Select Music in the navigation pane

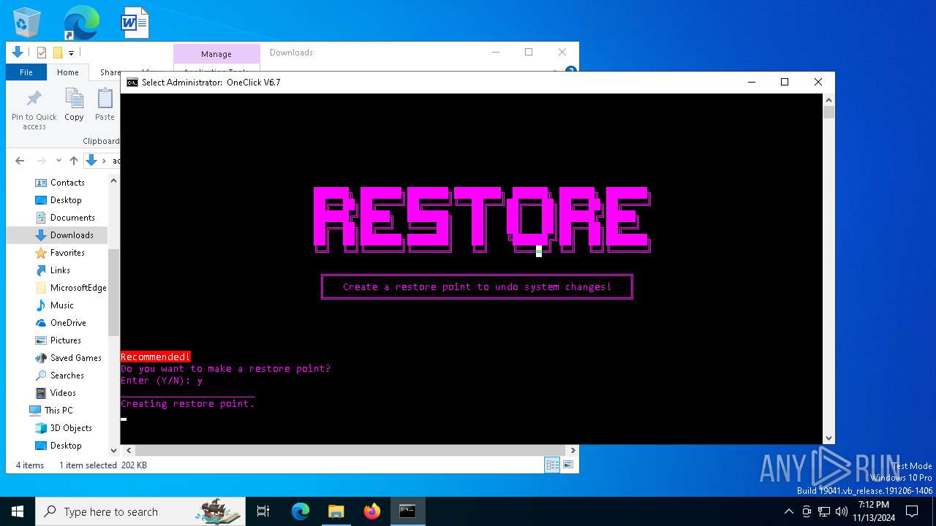(61, 305)
